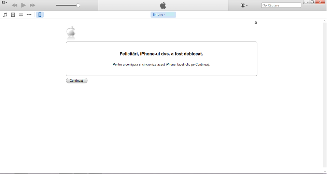
Task: Click the scrollbar down arrow
Action: tap(325, 172)
